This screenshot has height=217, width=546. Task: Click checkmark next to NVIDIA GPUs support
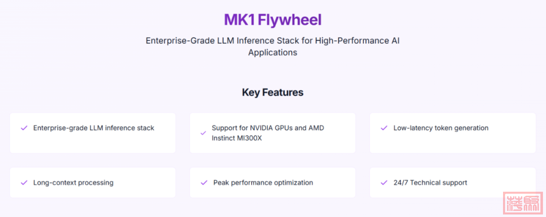[203, 133]
